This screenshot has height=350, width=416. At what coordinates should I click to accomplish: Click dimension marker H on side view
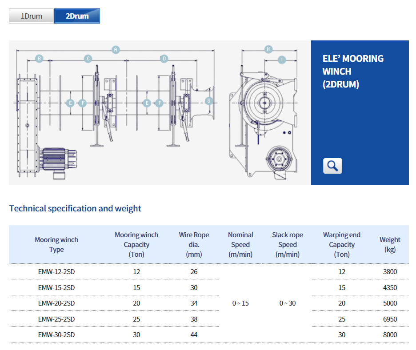pos(268,49)
